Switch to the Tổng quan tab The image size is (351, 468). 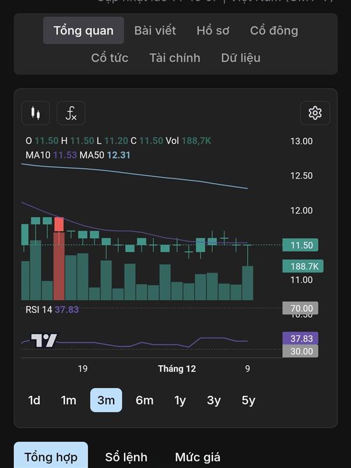[x=84, y=30]
